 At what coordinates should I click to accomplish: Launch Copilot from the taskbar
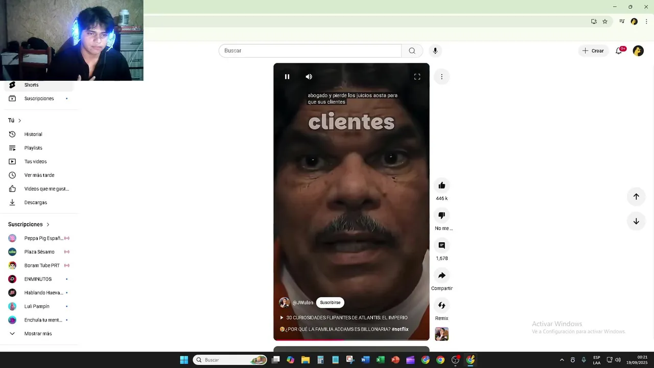coord(291,360)
